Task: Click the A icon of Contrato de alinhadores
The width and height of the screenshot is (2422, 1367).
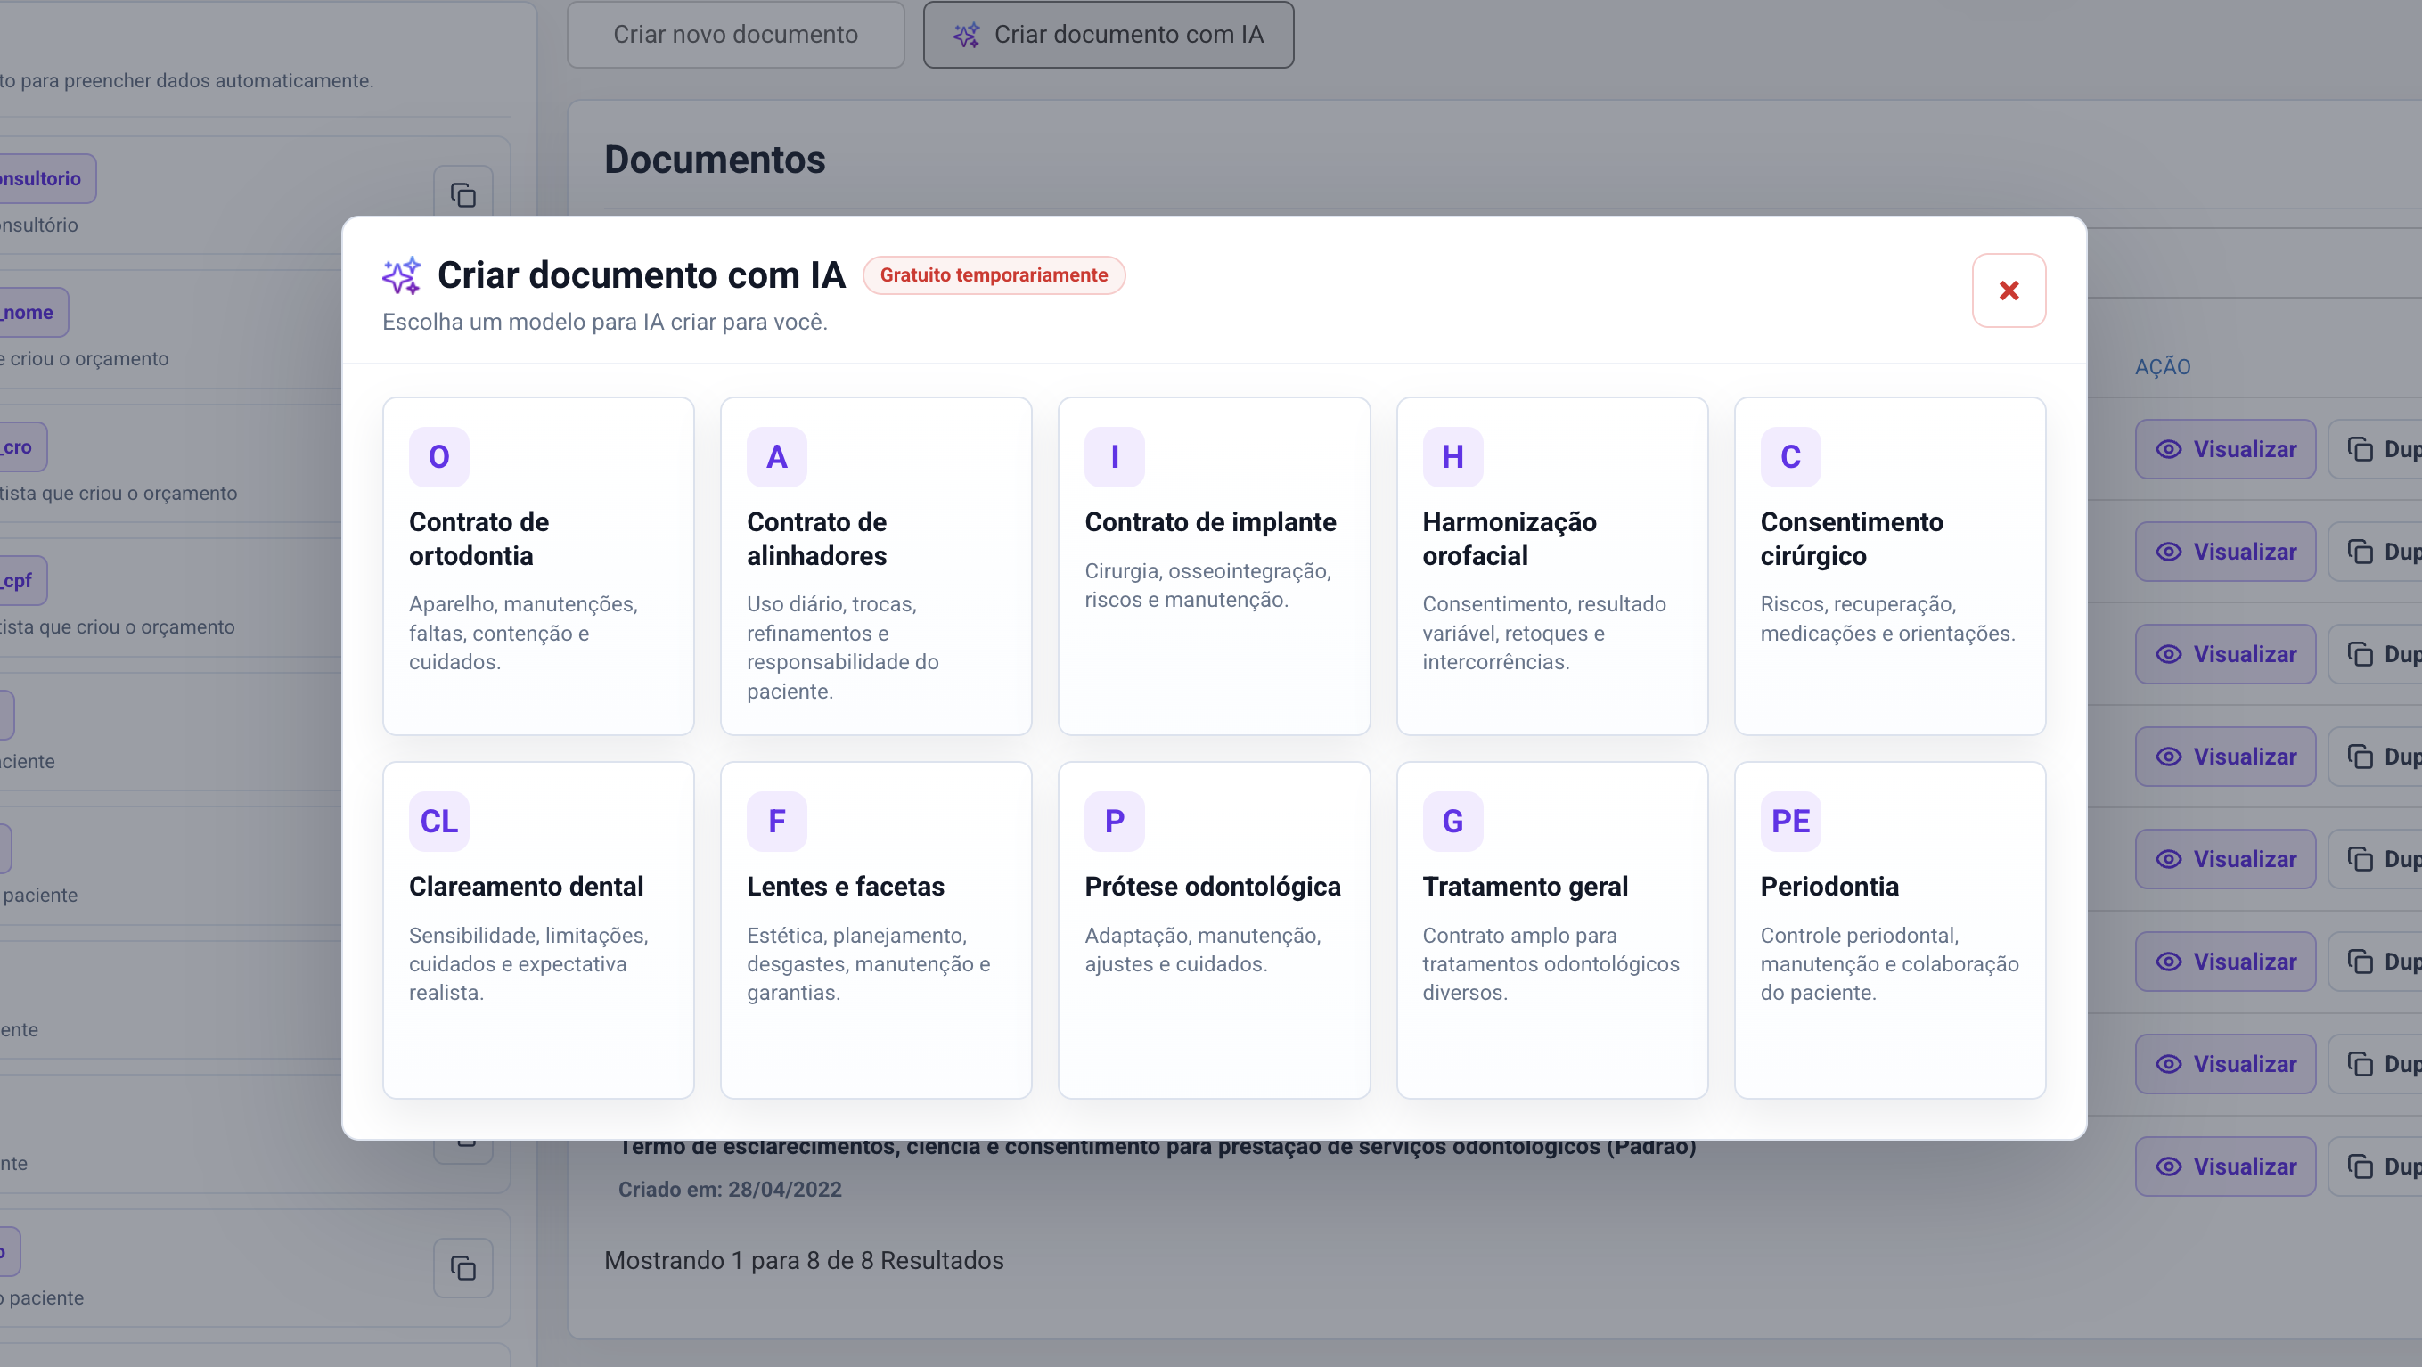Action: 777,457
